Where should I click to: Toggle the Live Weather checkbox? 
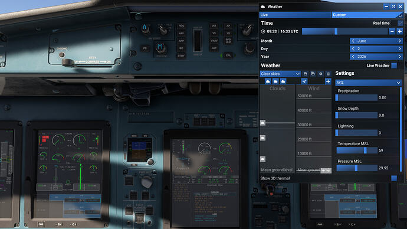point(394,66)
